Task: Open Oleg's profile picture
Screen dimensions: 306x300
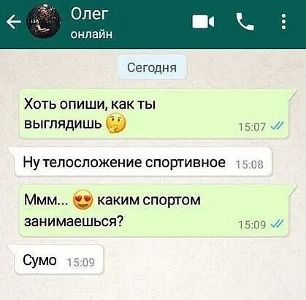Action: pos(45,22)
